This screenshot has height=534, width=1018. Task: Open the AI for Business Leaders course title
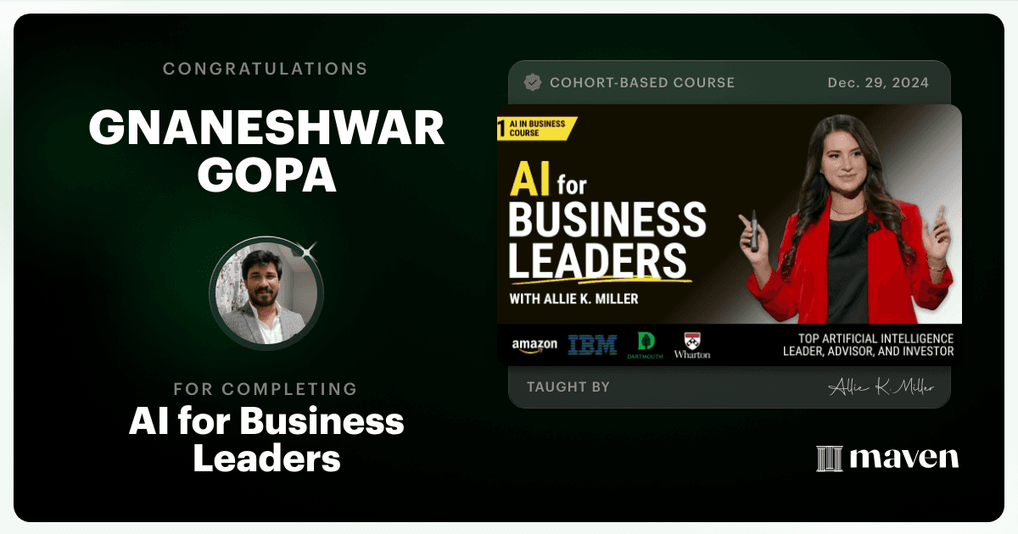[x=266, y=440]
